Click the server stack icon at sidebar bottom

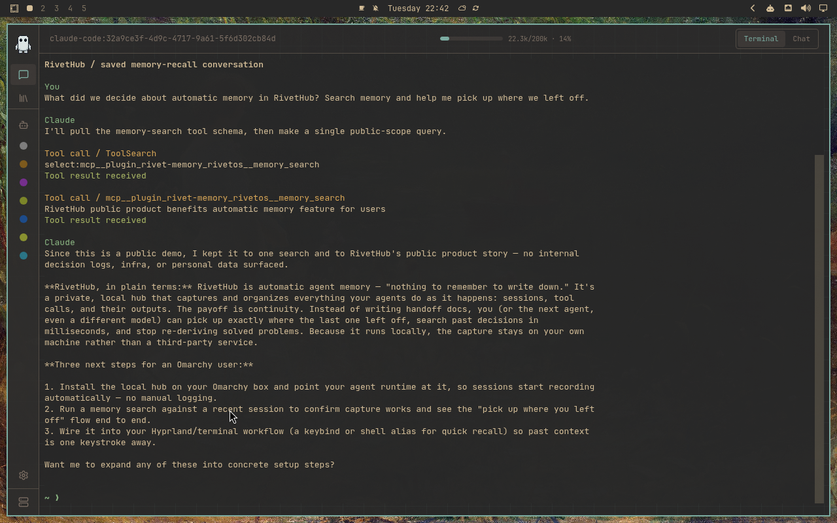tap(24, 503)
